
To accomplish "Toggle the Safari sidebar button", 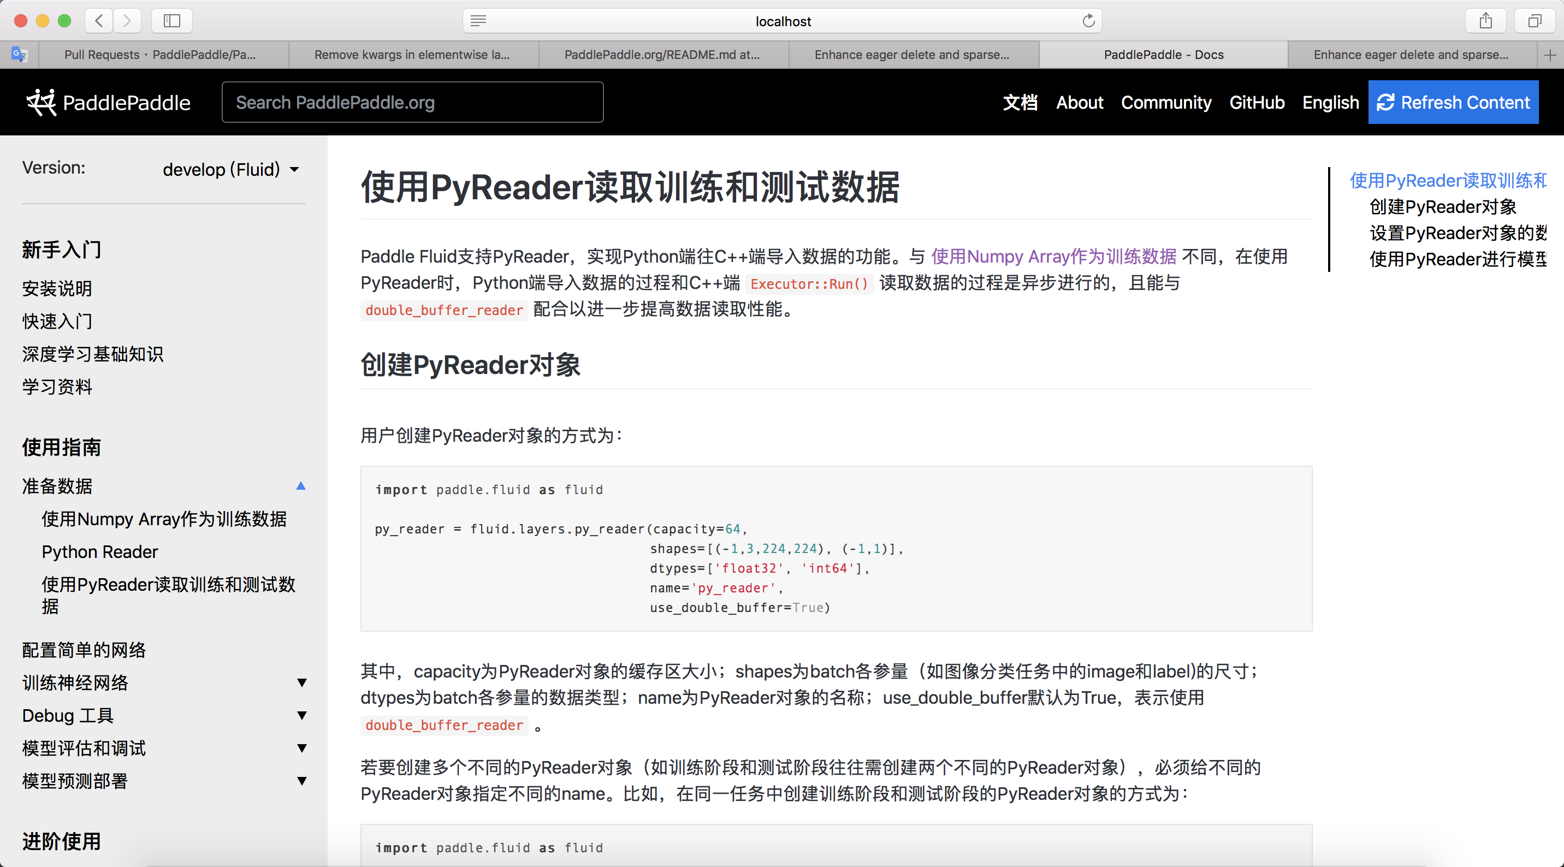I will (172, 21).
